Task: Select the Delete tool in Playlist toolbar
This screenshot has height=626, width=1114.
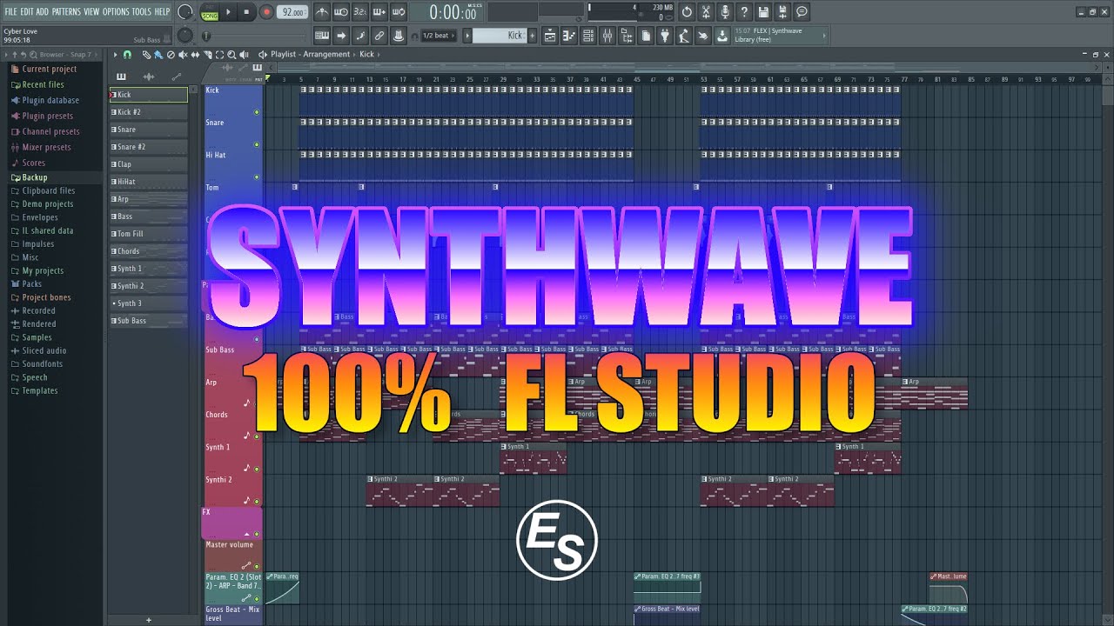Action: [x=171, y=54]
